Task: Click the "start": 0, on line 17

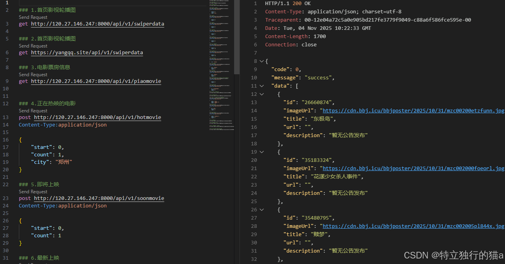Action: [48, 147]
